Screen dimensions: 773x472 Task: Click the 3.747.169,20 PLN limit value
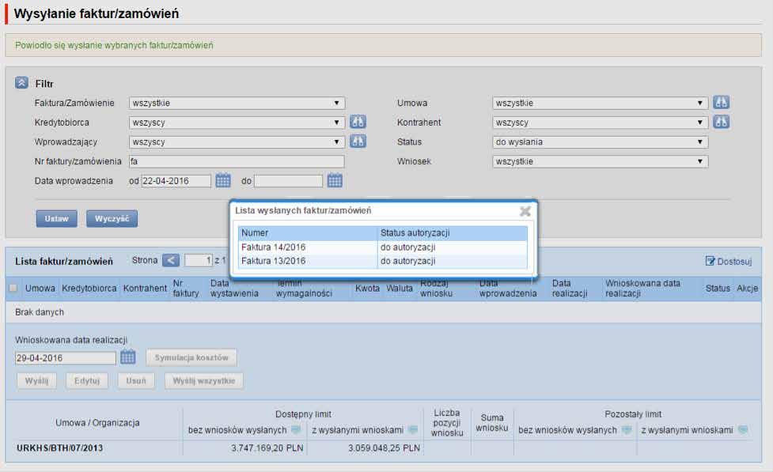click(267, 447)
